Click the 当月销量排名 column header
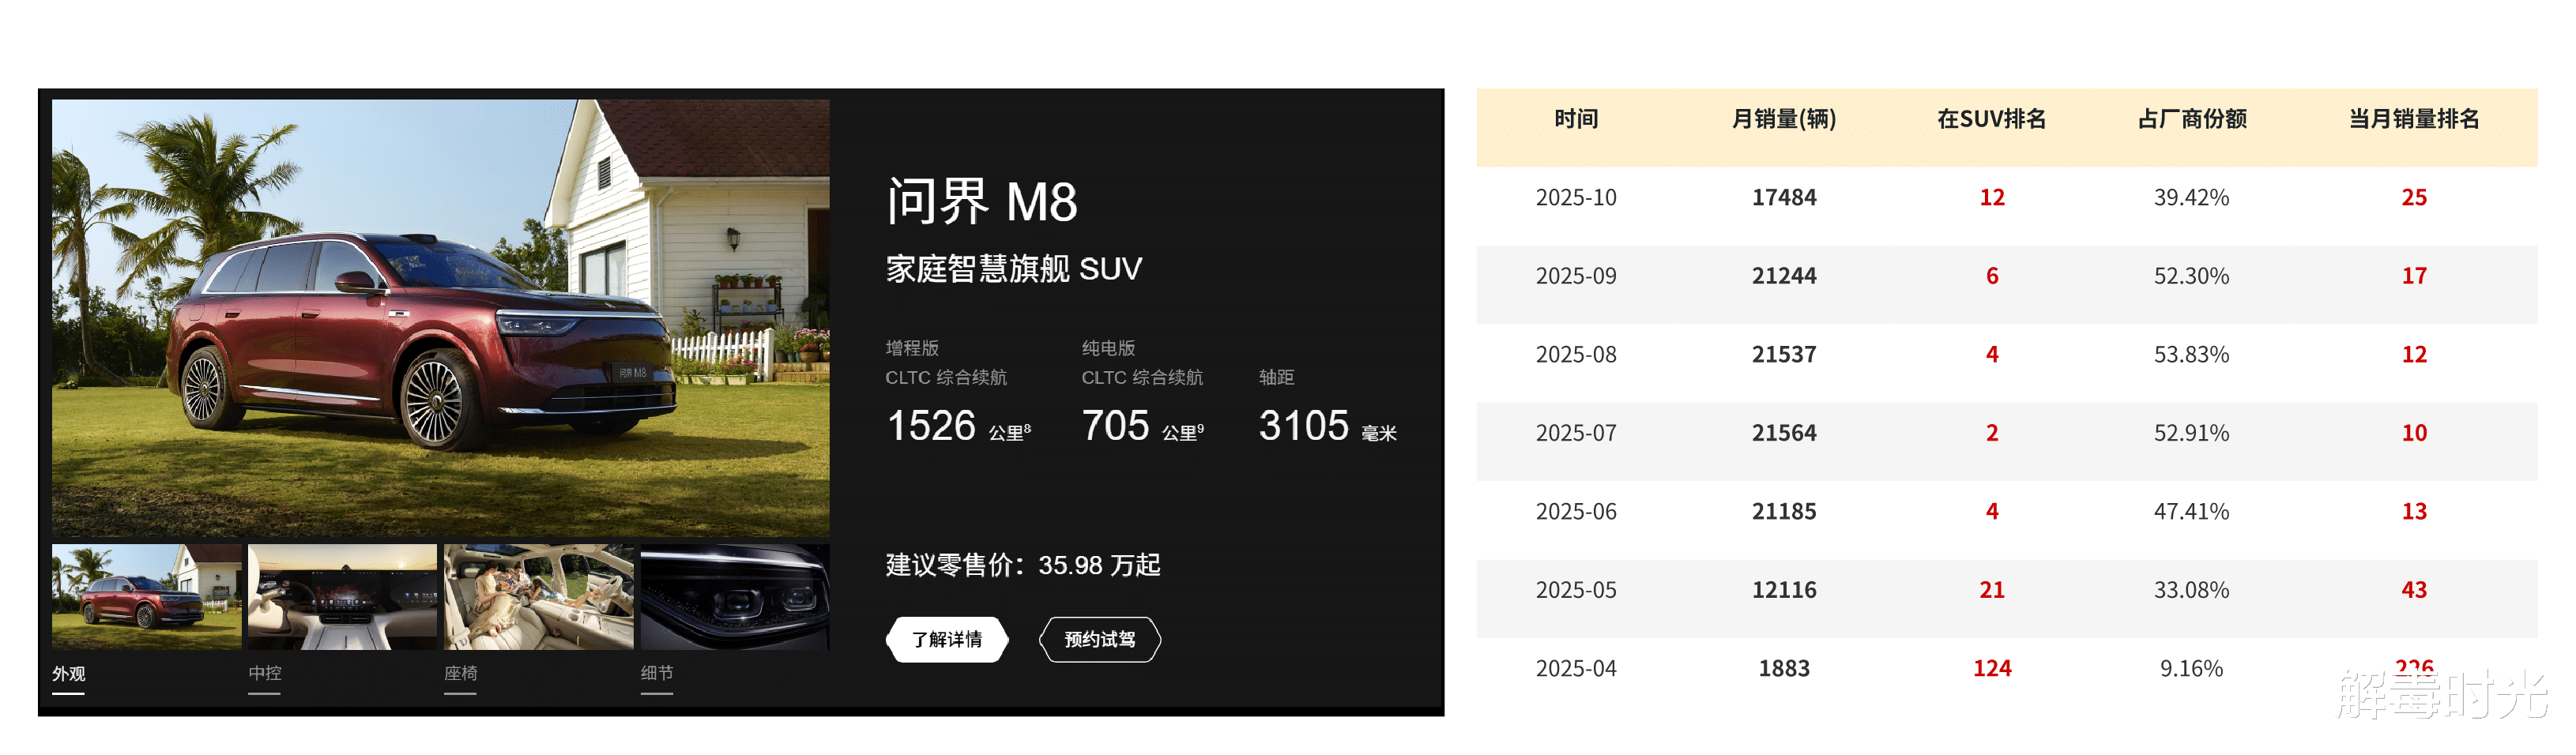The height and width of the screenshot is (755, 2576). 2414,119
